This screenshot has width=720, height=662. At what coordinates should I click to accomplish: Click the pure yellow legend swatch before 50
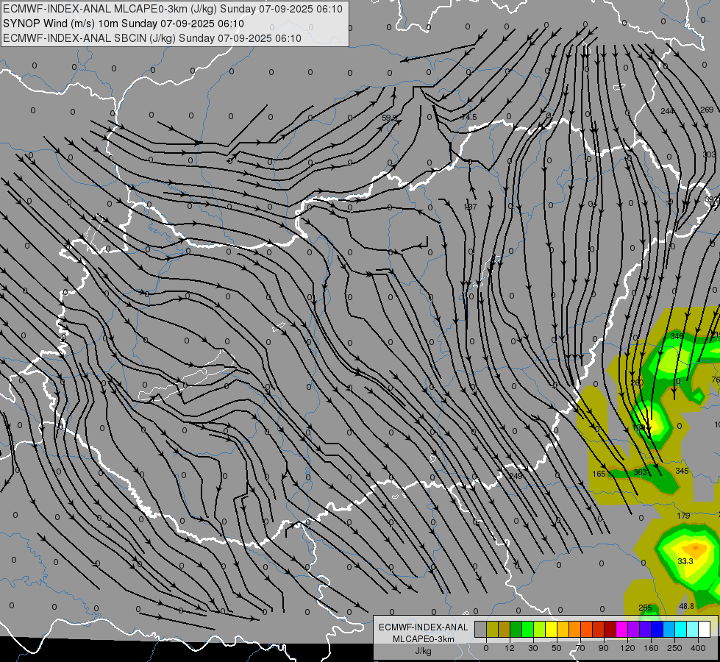coord(552,629)
